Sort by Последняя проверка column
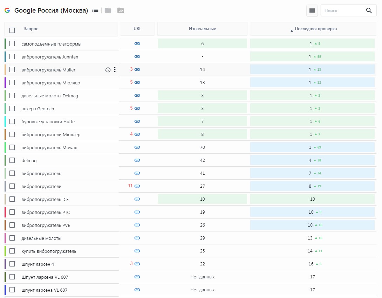The width and height of the screenshot is (382, 298). (315, 29)
